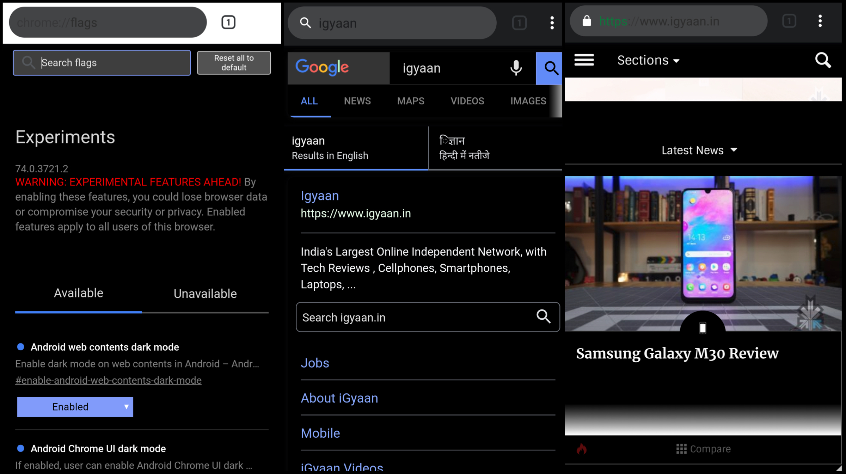The width and height of the screenshot is (846, 474).
Task: Click the padlock icon in URL bar
Action: point(587,21)
